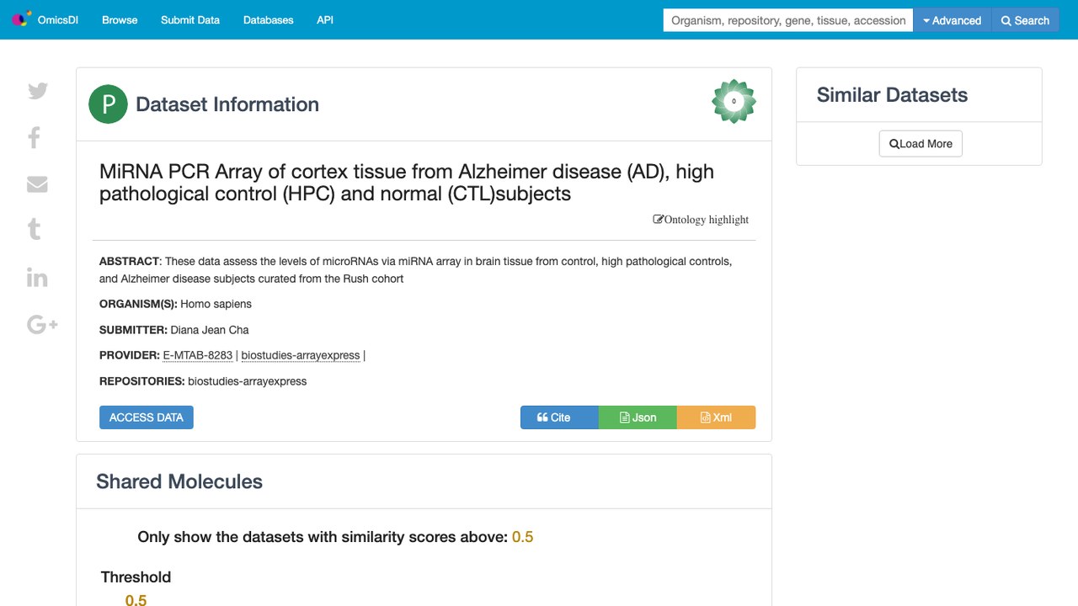Click the green flower score badge
1078x606 pixels.
point(734,101)
